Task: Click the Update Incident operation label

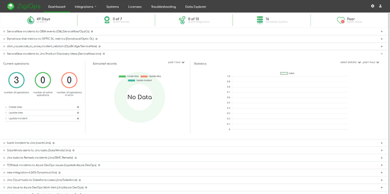Action: pyautogui.click(x=18, y=119)
